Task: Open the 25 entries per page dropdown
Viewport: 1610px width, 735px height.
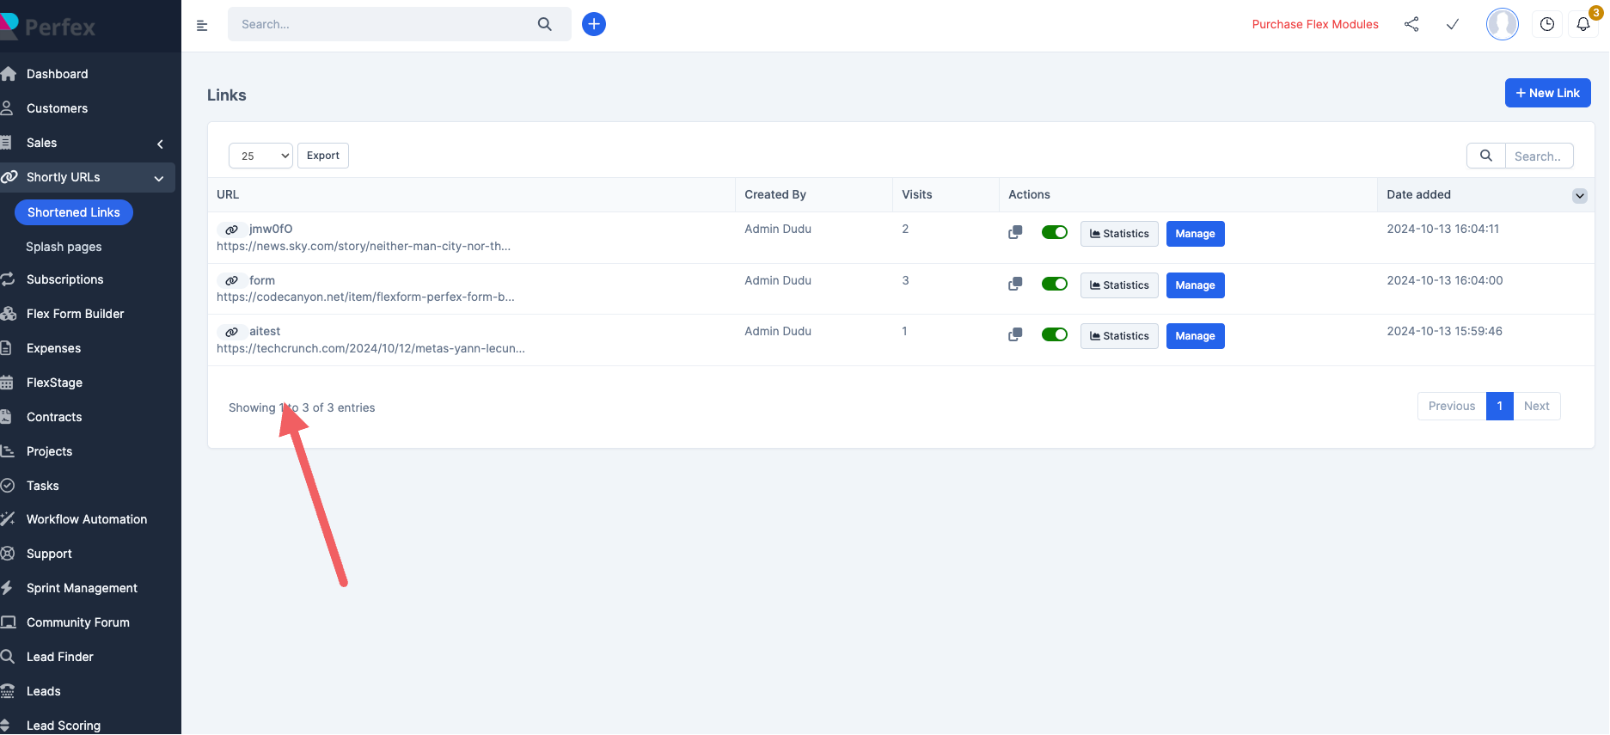Action: coord(260,156)
